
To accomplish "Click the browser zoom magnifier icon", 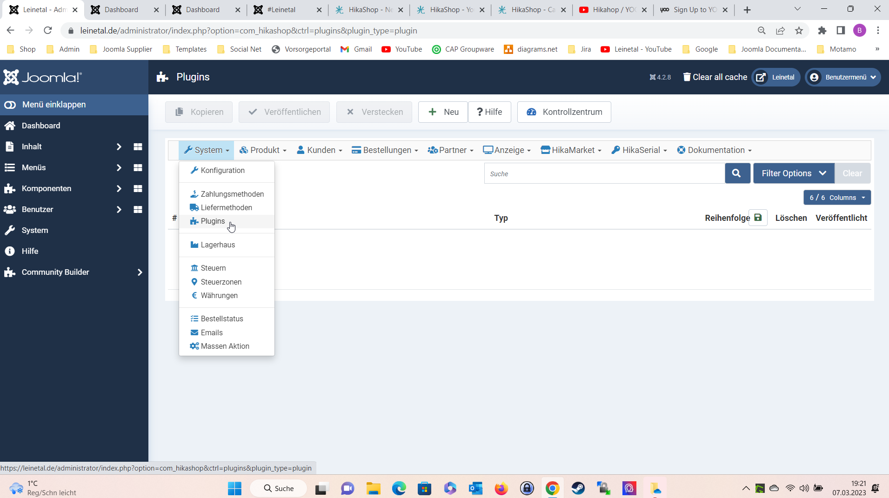I will [762, 31].
